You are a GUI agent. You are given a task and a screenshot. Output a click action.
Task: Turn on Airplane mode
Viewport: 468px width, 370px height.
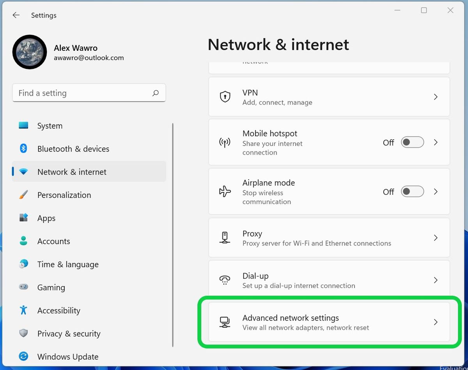click(x=412, y=191)
